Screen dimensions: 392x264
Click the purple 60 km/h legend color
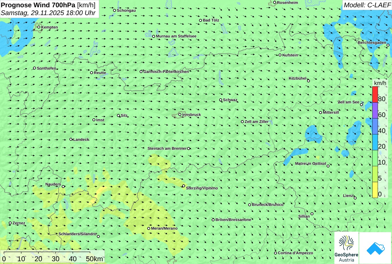pos(375,110)
